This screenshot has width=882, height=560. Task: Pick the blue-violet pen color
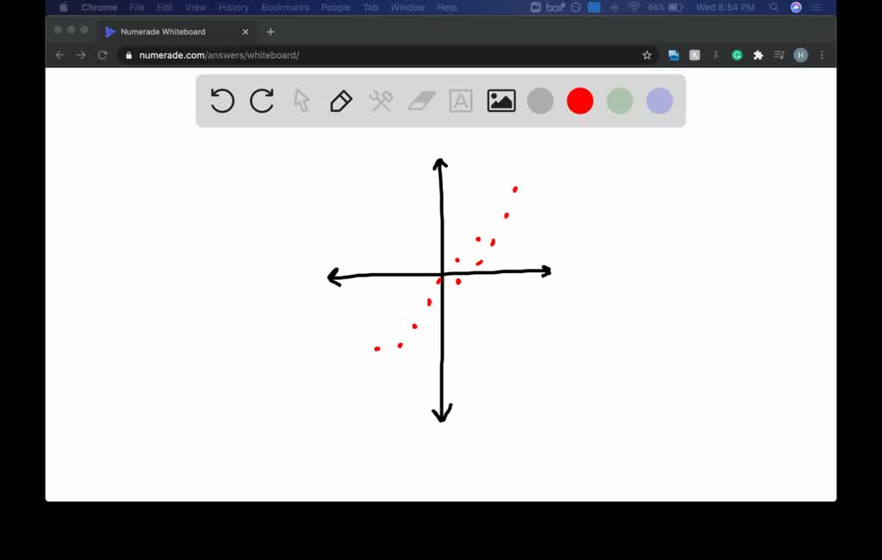point(659,102)
